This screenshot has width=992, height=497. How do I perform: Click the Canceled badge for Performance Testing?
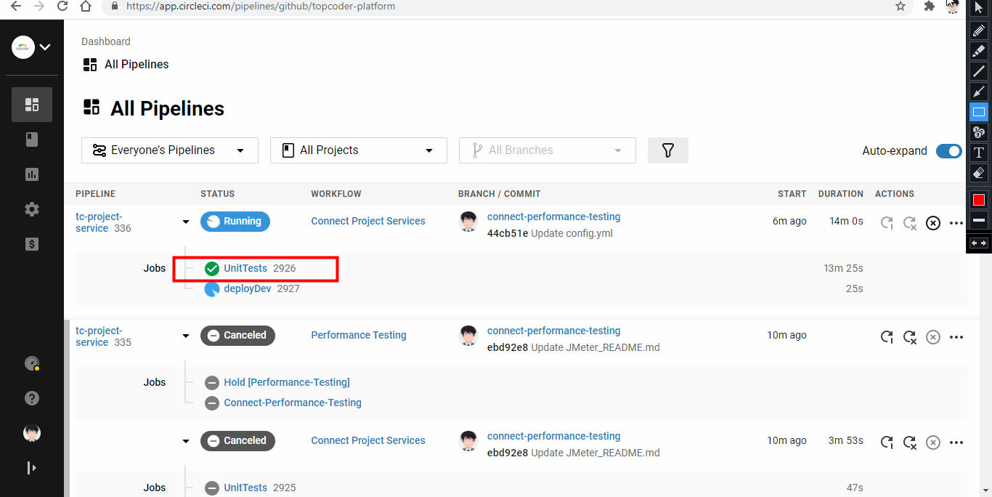point(237,336)
